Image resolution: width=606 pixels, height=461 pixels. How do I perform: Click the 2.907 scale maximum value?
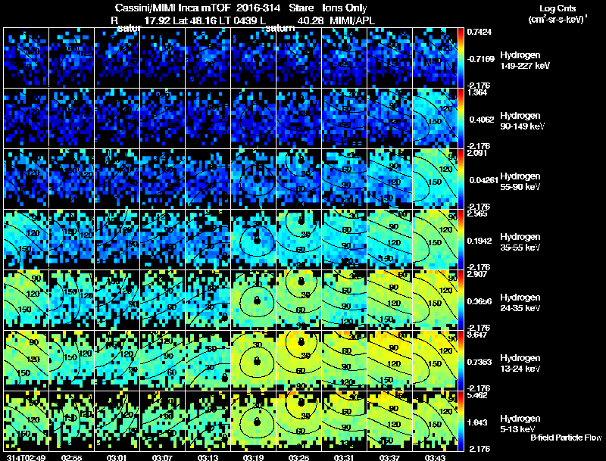click(x=477, y=275)
